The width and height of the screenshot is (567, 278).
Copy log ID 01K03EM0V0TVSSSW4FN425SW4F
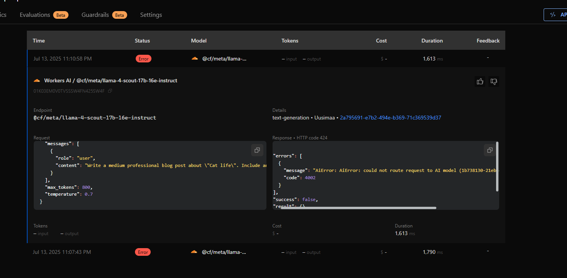[x=110, y=91]
